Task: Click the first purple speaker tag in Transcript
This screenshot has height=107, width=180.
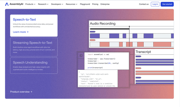Action: click(138, 56)
